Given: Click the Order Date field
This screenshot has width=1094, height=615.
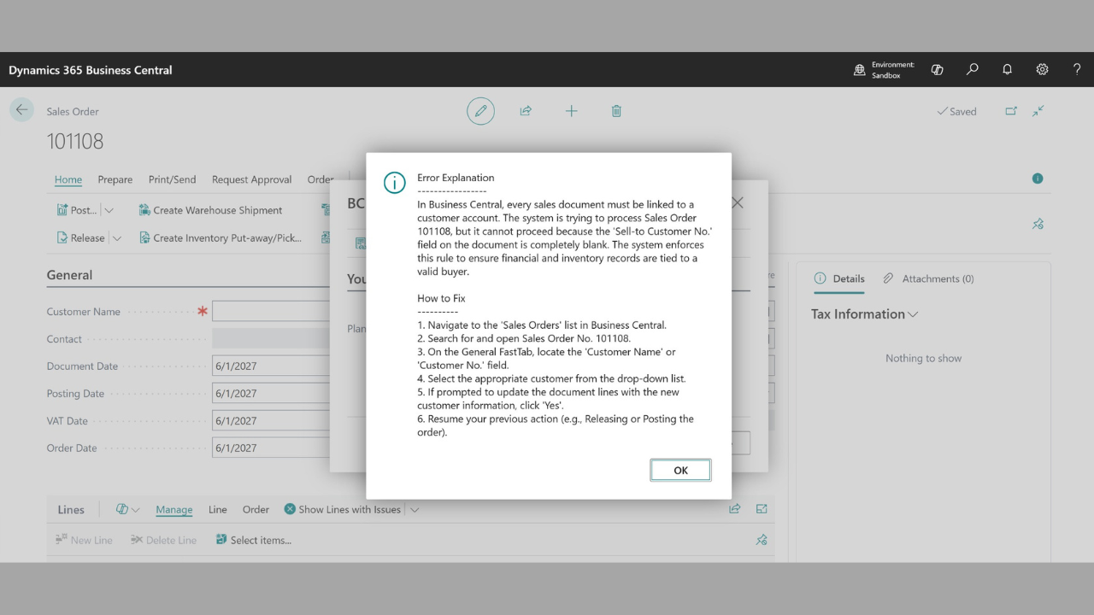Looking at the screenshot, I should point(271,448).
